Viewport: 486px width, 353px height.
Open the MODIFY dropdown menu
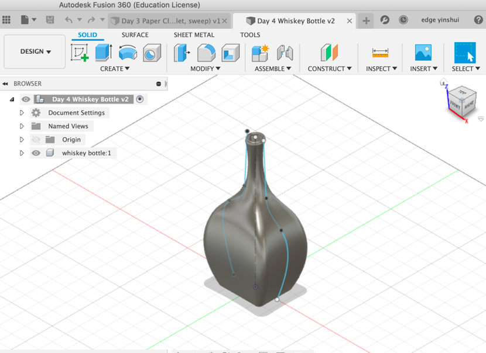click(x=205, y=69)
